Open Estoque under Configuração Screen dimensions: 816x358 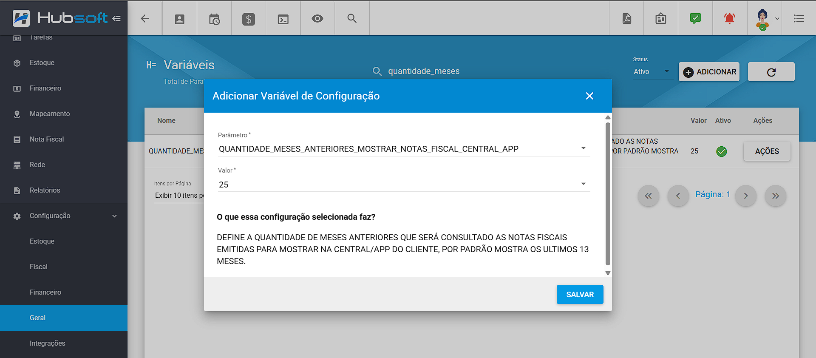coord(64,242)
